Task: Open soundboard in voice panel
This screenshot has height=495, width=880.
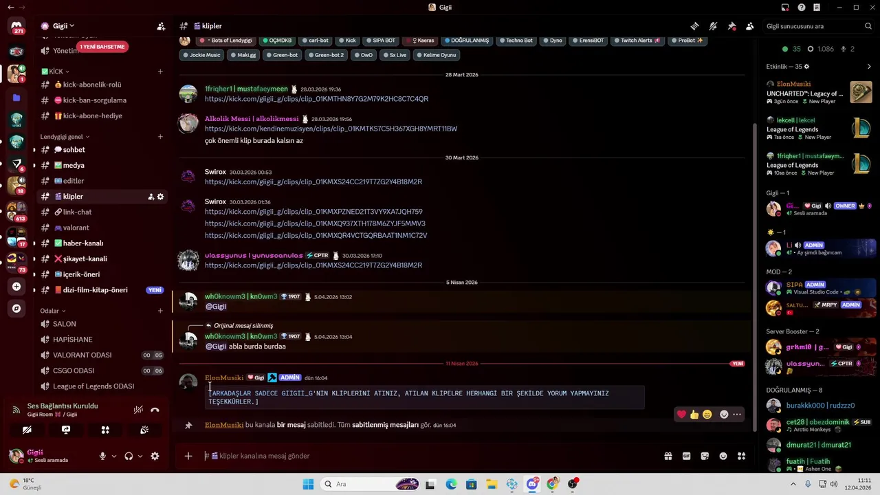Action: point(144,430)
